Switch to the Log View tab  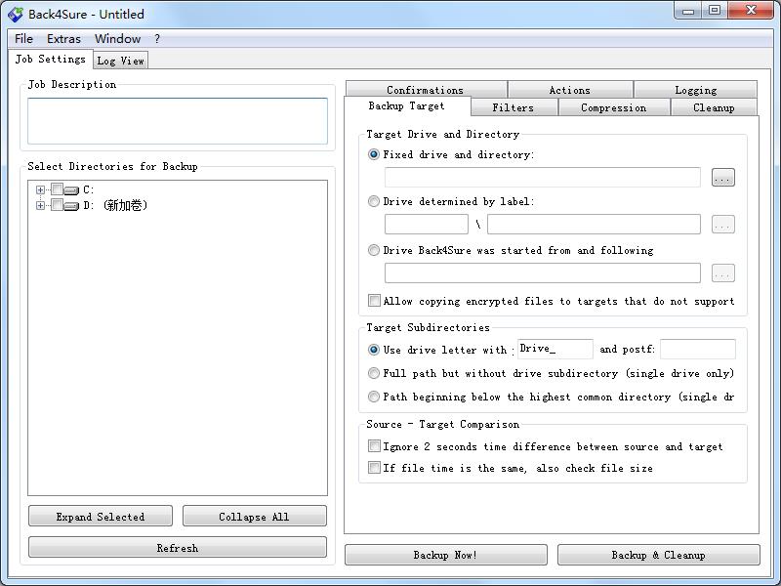pos(120,61)
